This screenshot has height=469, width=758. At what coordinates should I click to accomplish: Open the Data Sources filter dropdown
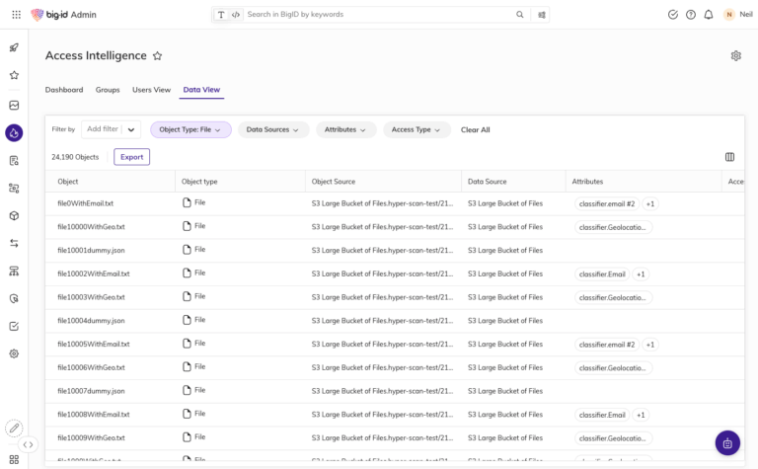pyautogui.click(x=273, y=129)
